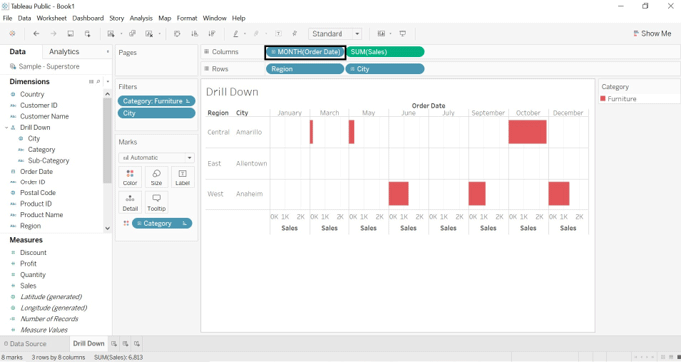This screenshot has width=681, height=362.
Task: Click the Furniture red color swatch in legend
Action: click(x=603, y=99)
